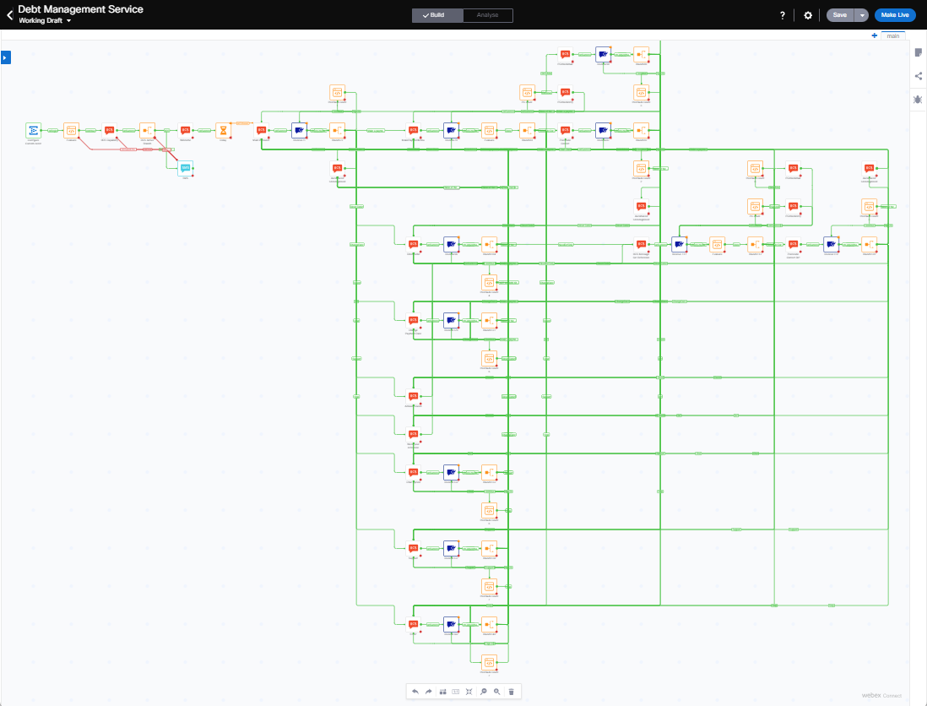
Task: Open the debug bug icon panel
Action: (918, 100)
